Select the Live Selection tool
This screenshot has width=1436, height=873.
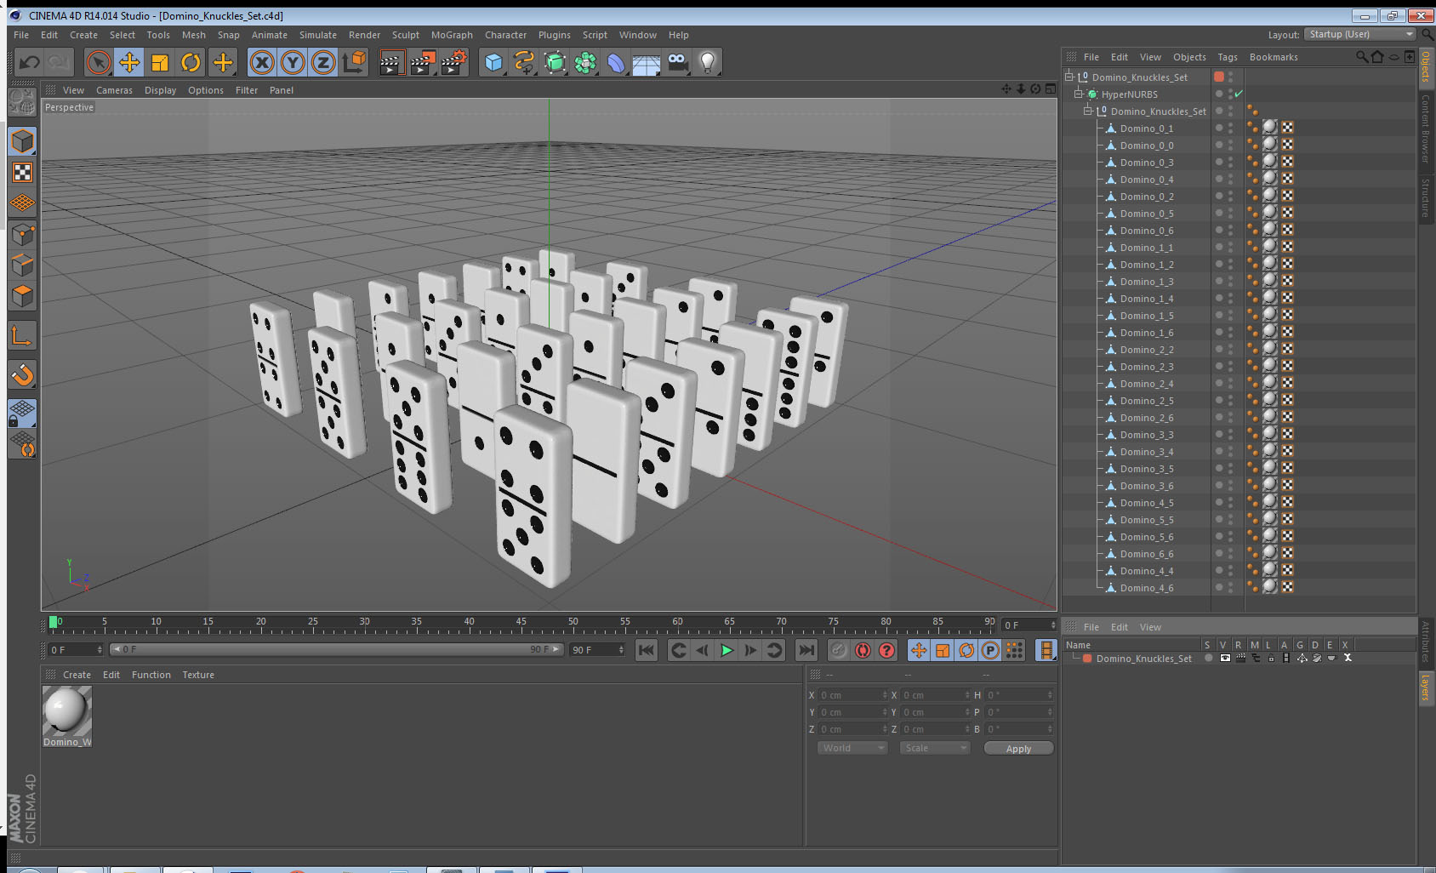tap(99, 62)
